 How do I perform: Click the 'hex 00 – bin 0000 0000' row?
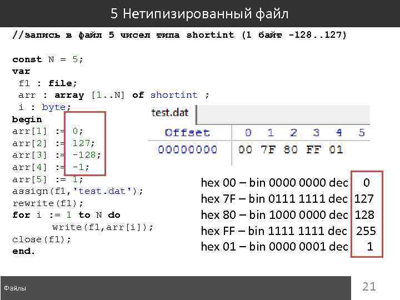(x=285, y=183)
